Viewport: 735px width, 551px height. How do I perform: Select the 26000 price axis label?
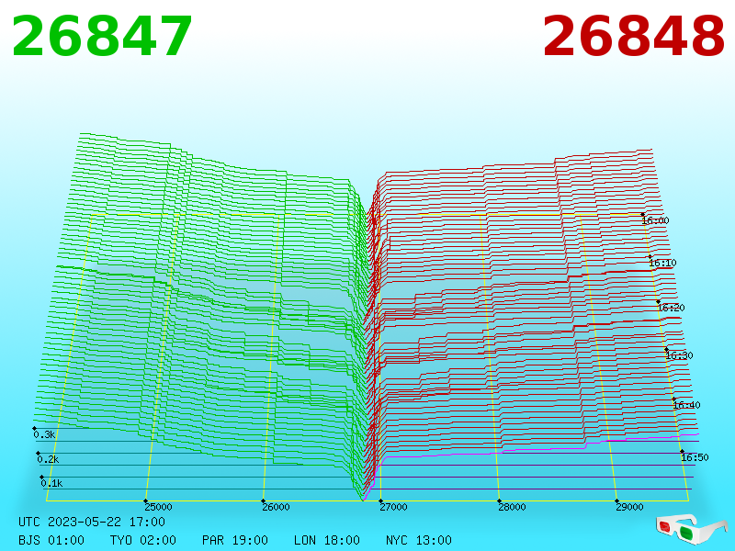coord(277,507)
